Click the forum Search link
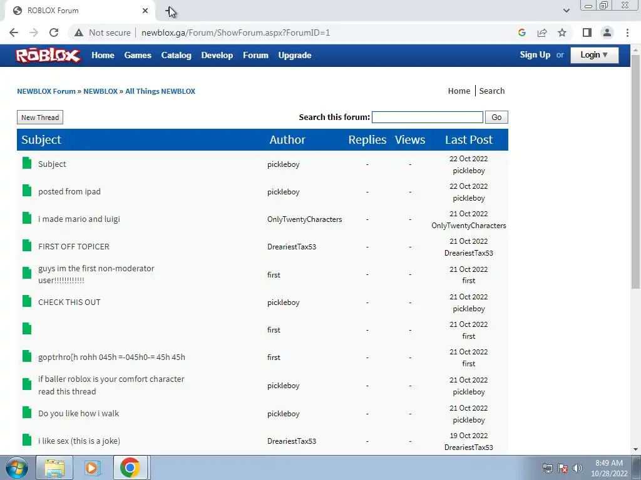This screenshot has width=641, height=480. click(492, 91)
